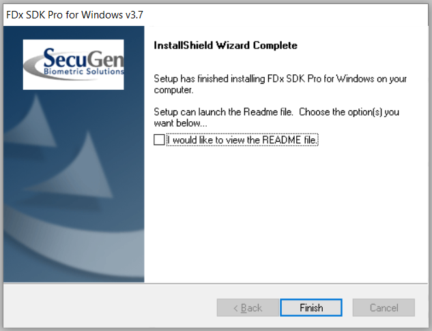Click the grayed-out Cancel button

click(x=384, y=308)
